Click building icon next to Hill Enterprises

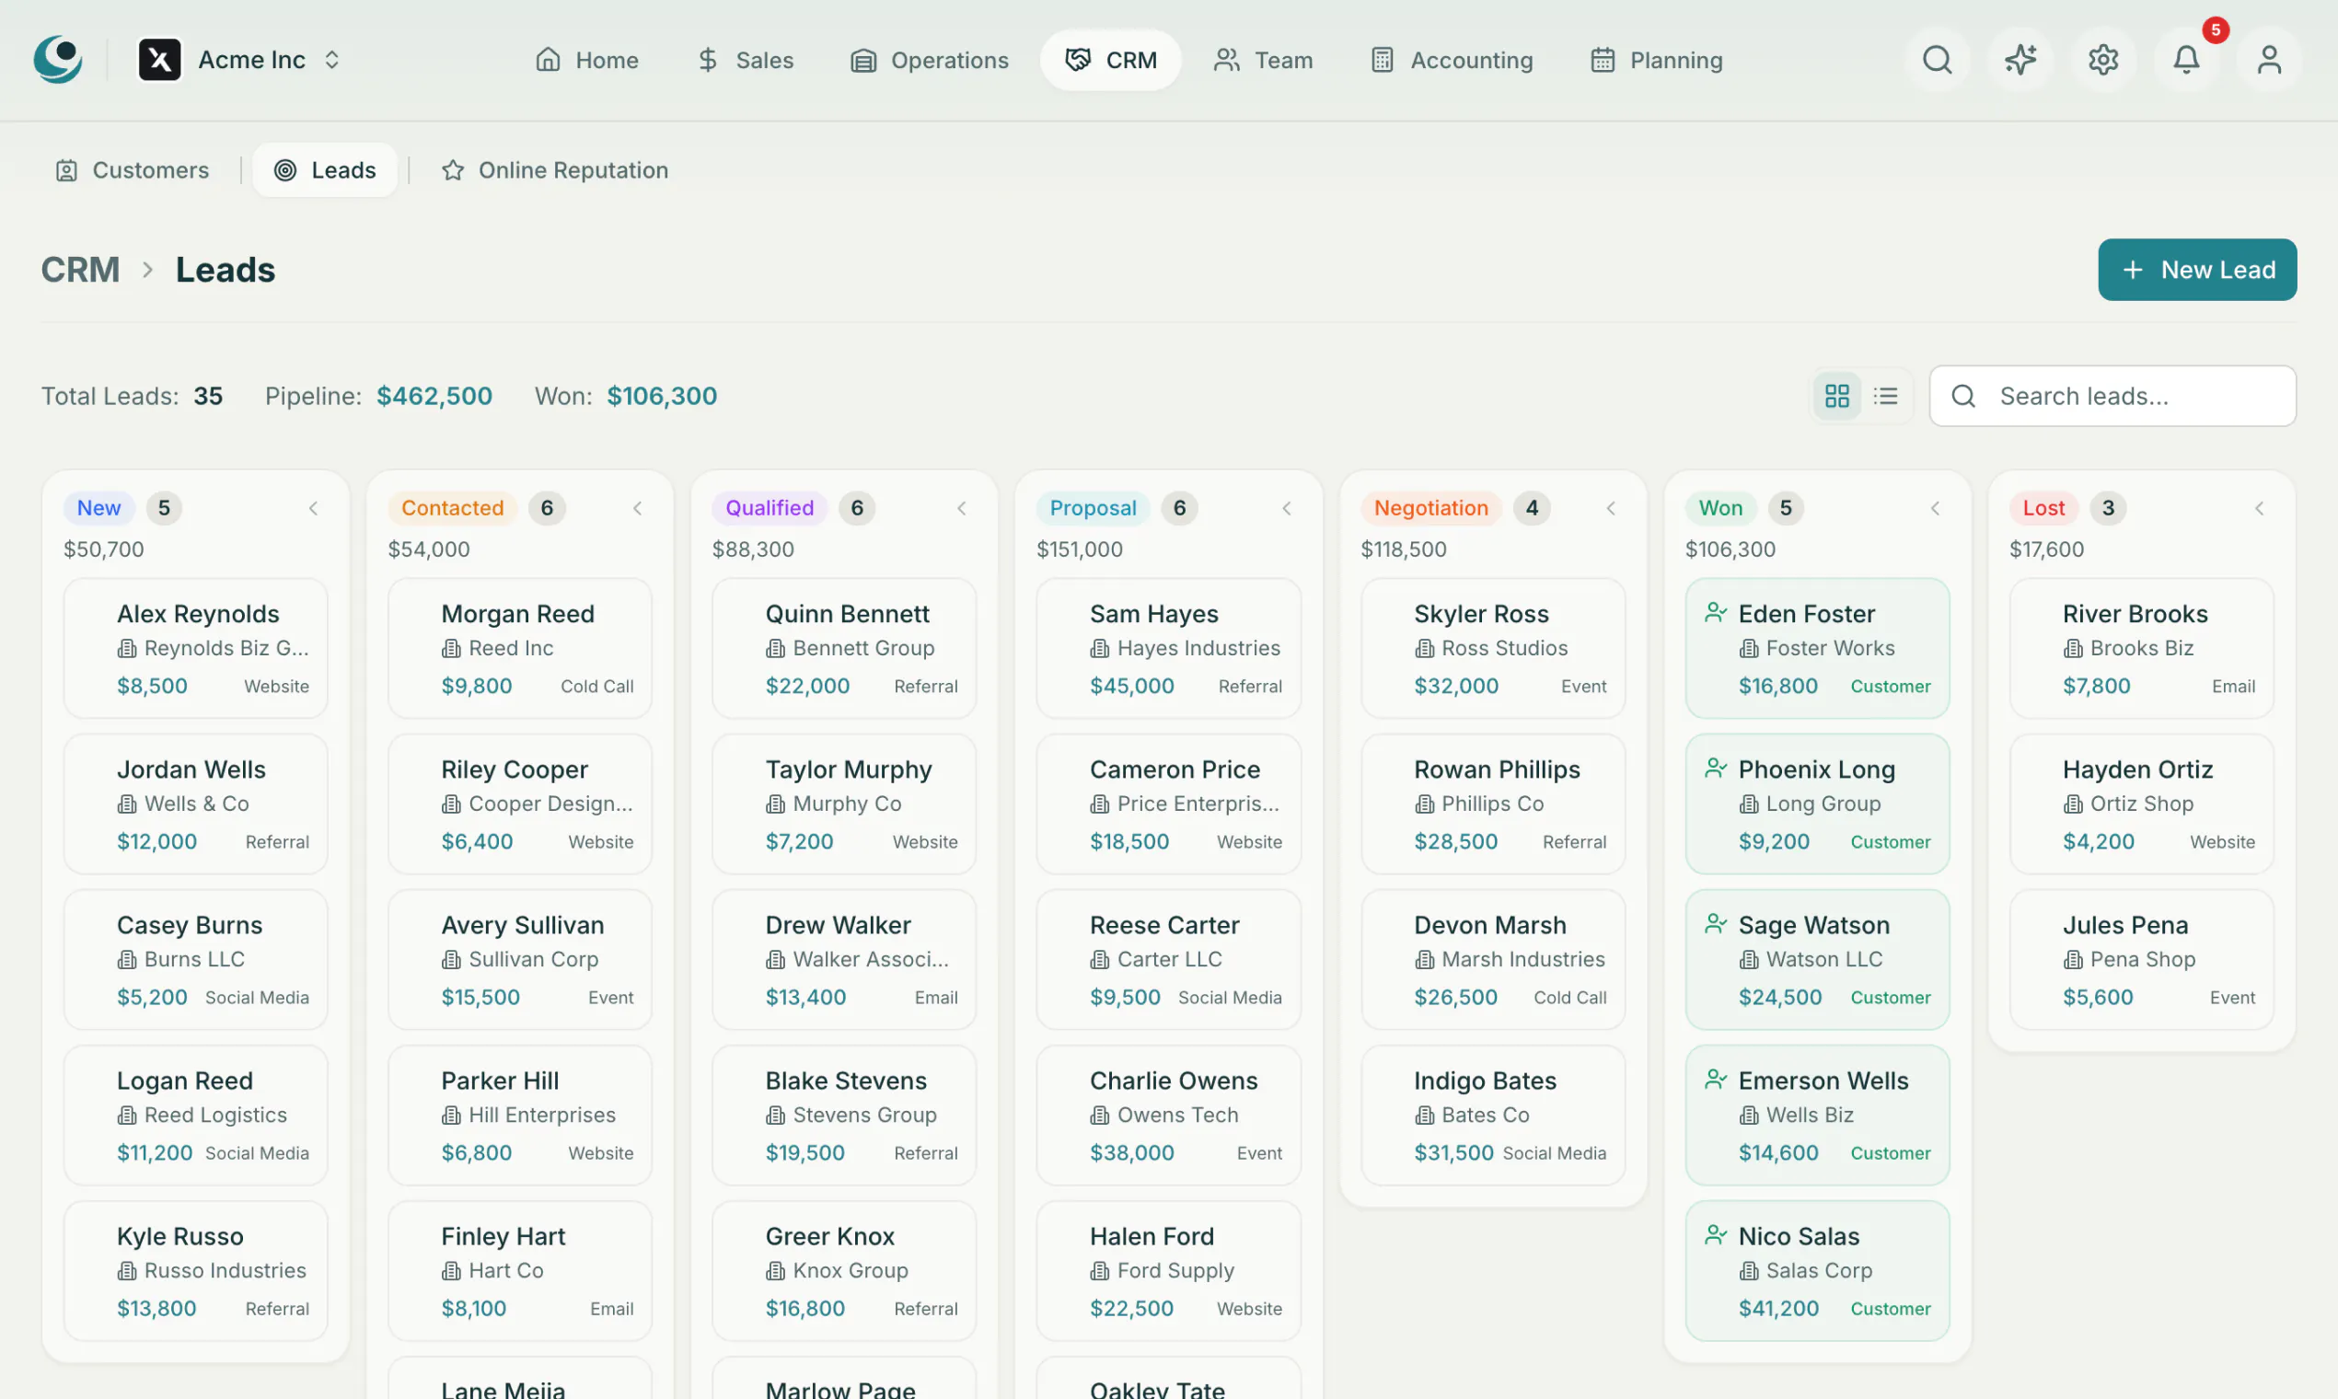[452, 1116]
